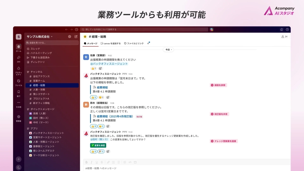
Task: Open 経費規程（2025年4月改訂版） link
Action: pyautogui.click(x=115, y=117)
